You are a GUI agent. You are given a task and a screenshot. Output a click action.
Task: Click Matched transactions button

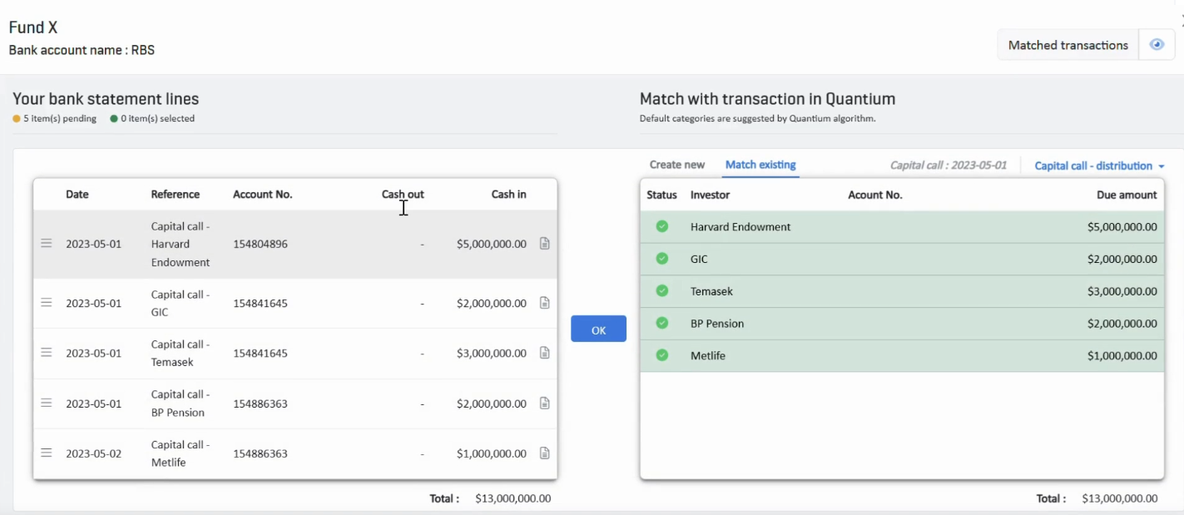click(x=1068, y=45)
